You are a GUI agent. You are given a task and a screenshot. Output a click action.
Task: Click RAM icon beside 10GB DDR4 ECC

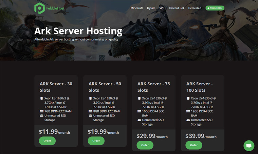pos(139,111)
